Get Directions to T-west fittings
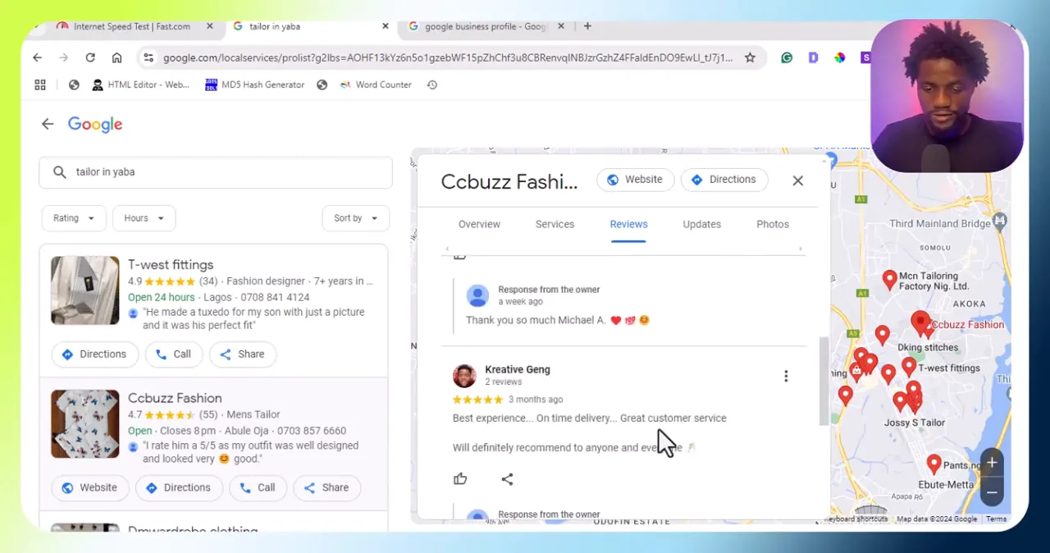 [x=94, y=354]
